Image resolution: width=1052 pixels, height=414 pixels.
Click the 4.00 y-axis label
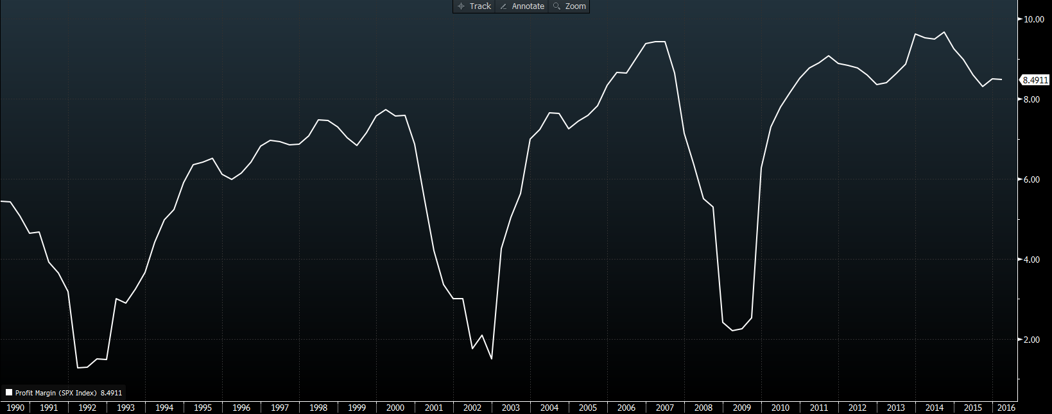(1032, 260)
